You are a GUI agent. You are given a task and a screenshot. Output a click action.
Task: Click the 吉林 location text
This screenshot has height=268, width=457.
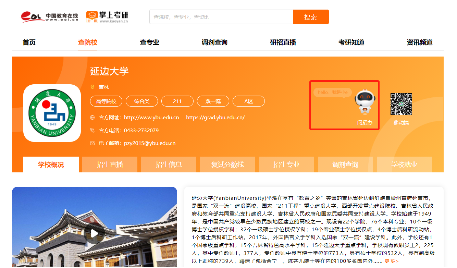point(104,87)
